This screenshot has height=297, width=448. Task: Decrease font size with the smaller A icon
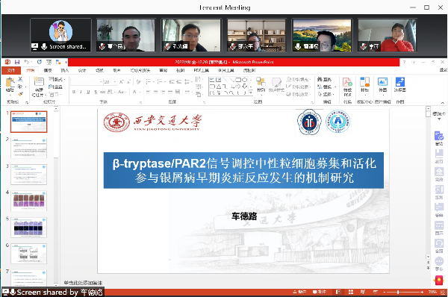pyautogui.click(x=128, y=82)
